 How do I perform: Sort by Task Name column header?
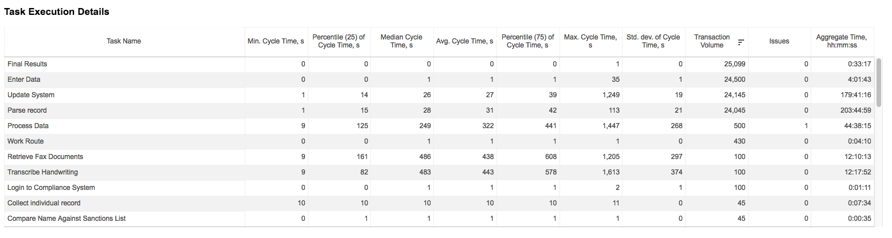click(124, 41)
